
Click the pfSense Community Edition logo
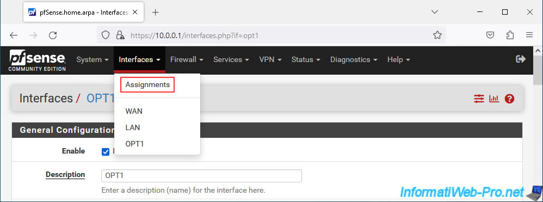point(37,60)
